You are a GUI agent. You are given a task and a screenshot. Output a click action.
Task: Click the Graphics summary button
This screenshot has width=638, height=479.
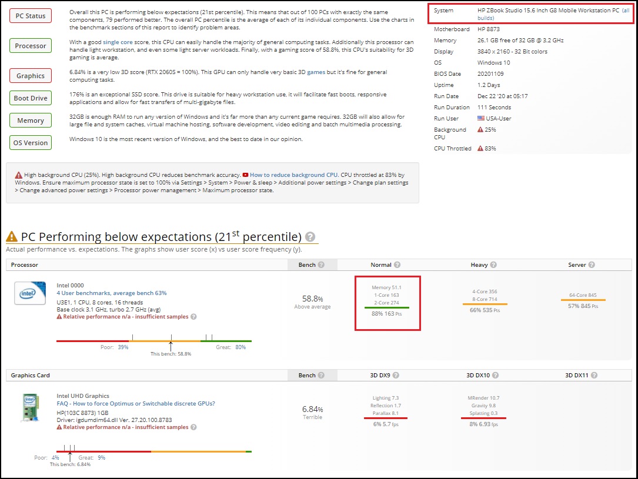pos(31,76)
